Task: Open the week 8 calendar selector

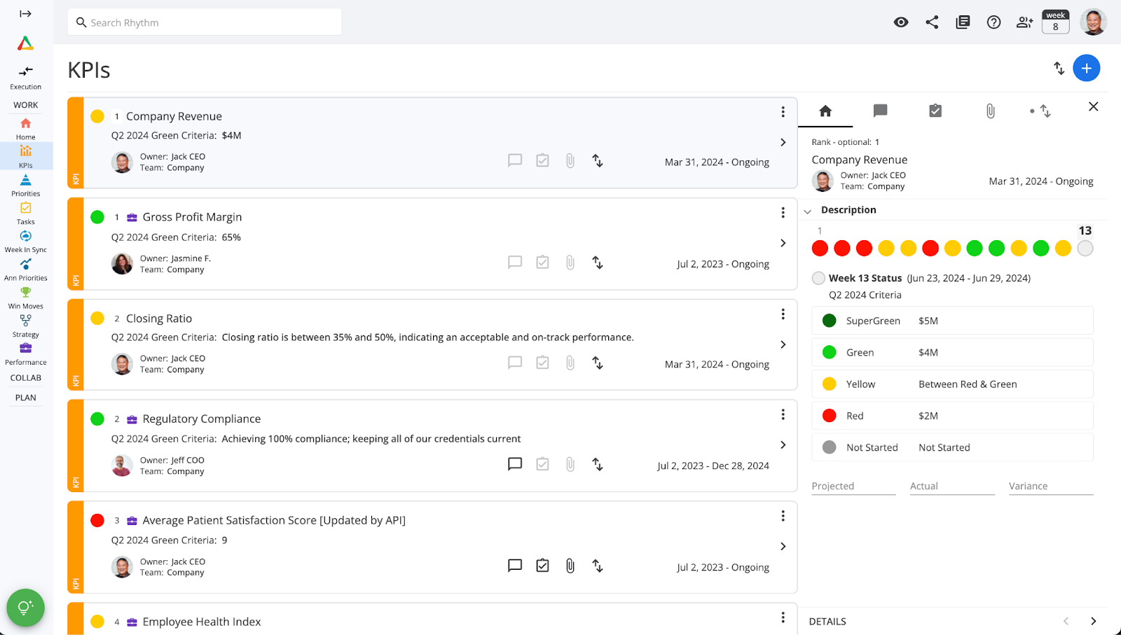Action: click(x=1055, y=22)
